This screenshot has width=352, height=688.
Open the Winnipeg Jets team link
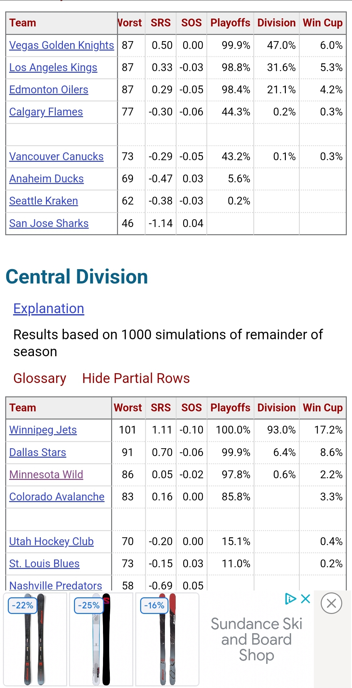tap(43, 430)
